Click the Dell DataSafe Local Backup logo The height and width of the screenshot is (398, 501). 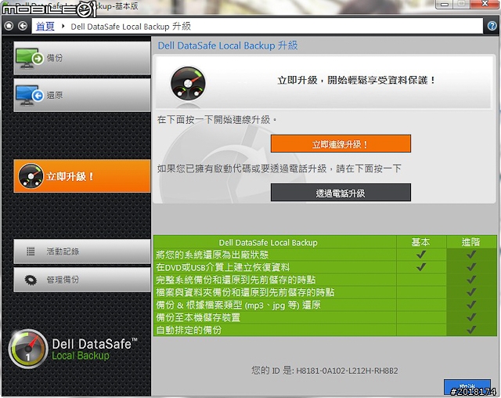[73, 349]
